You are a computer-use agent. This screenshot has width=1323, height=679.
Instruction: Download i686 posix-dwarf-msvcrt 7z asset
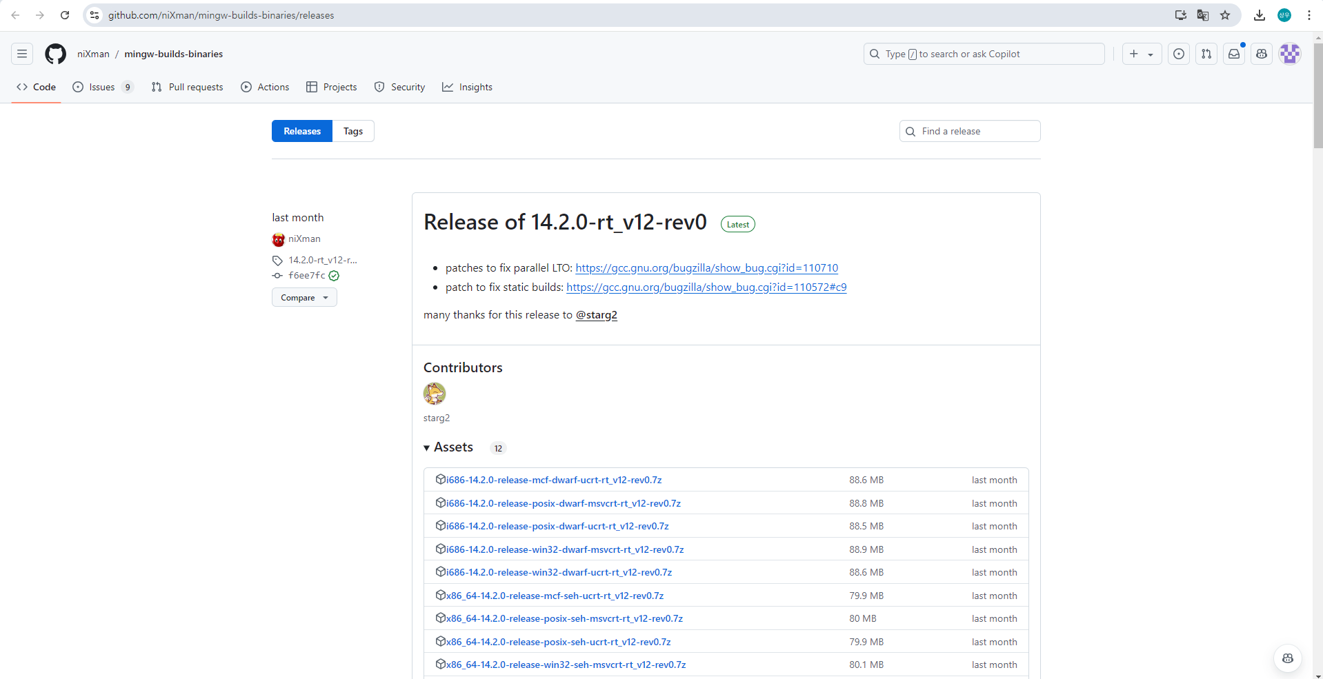[x=564, y=503]
